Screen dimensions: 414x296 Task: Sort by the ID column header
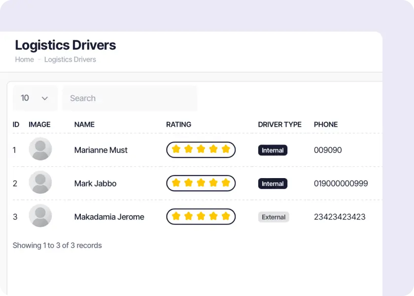pyautogui.click(x=16, y=124)
